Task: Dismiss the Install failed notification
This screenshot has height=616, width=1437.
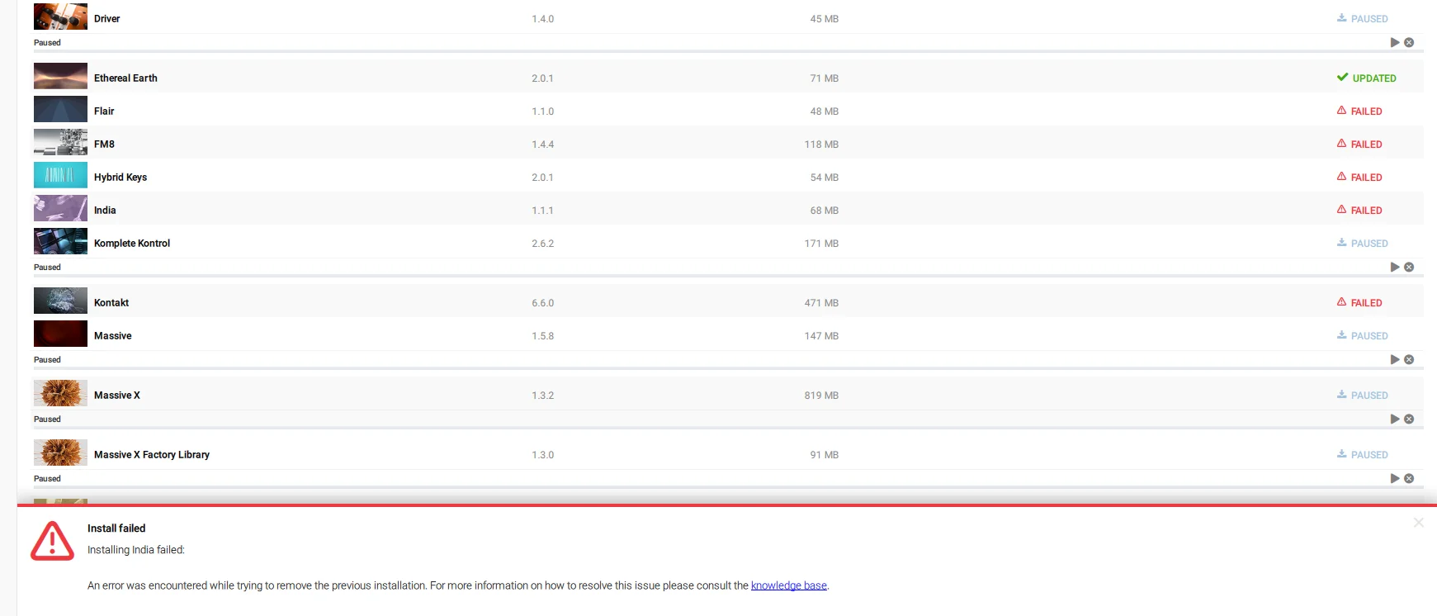Action: click(1418, 523)
